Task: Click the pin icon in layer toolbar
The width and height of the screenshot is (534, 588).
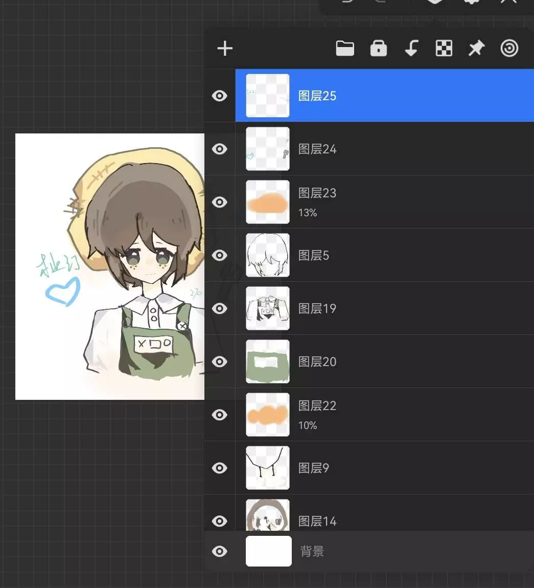Action: [476, 49]
